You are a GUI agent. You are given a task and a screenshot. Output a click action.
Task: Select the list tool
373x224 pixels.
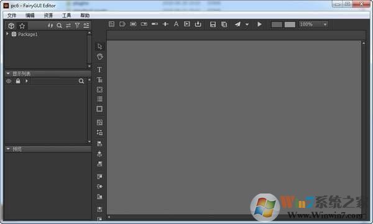click(99, 99)
